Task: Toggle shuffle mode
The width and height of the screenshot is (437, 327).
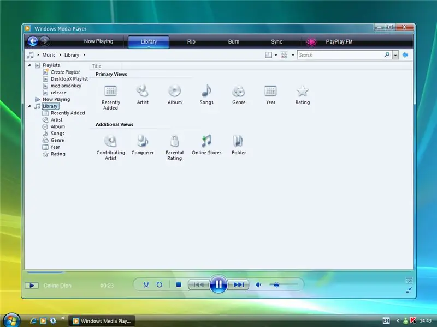Action: (146, 284)
